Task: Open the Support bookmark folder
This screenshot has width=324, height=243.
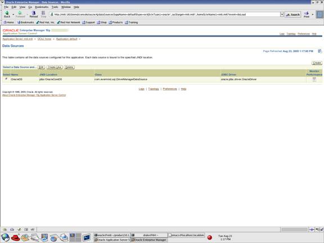Action: pyautogui.click(x=88, y=22)
